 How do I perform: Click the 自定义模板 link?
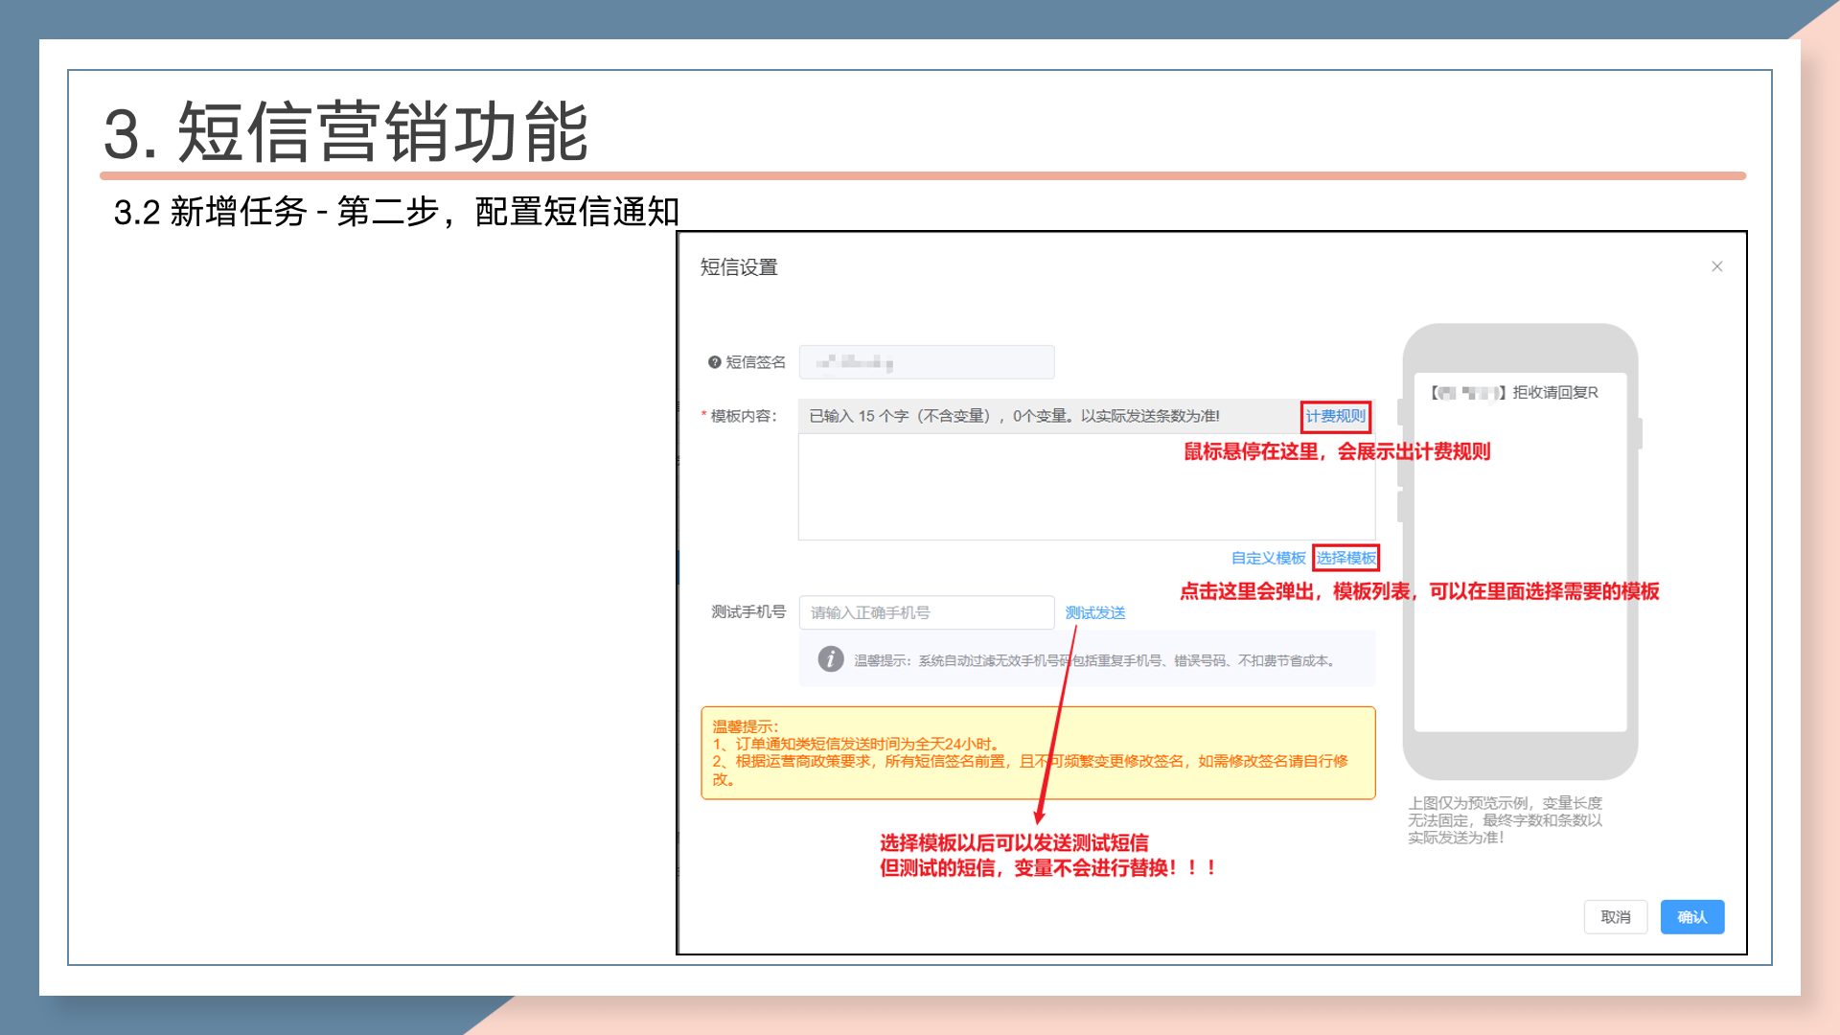click(x=1267, y=558)
